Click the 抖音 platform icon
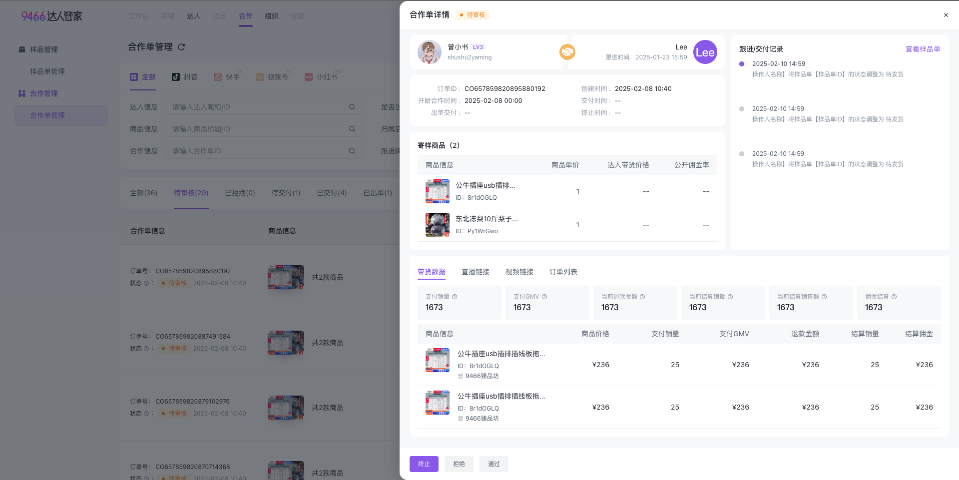This screenshot has width=959, height=480. (x=176, y=77)
